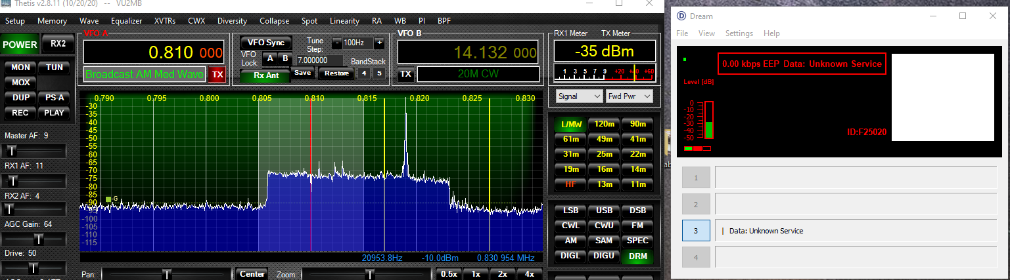
Task: Select the SAM demodulation mode
Action: 604,241
